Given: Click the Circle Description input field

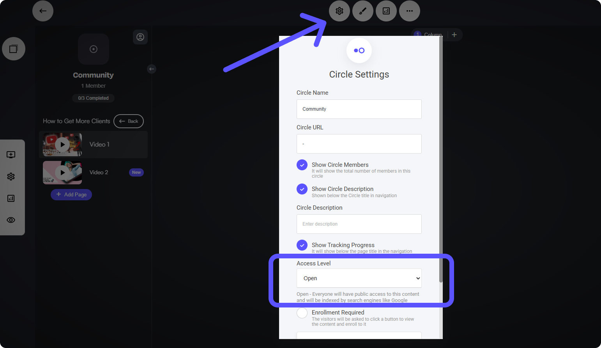Looking at the screenshot, I should 359,224.
